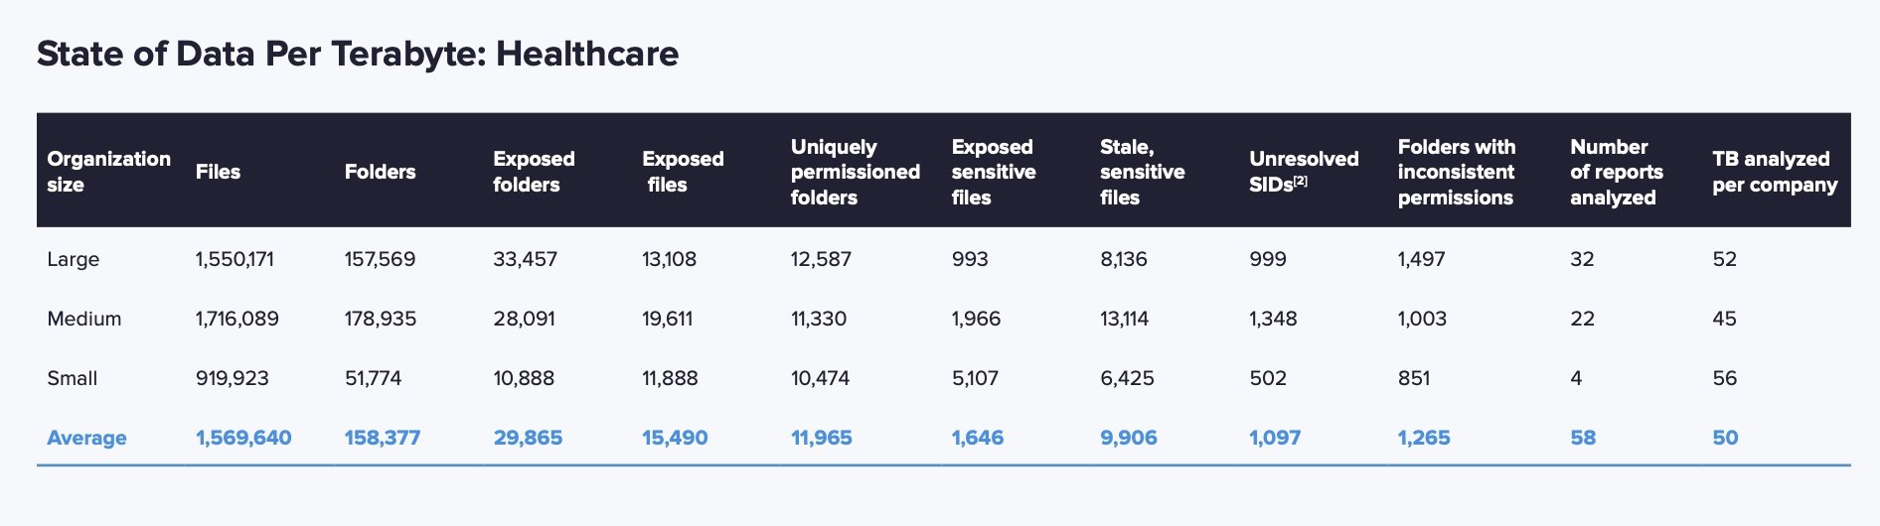The image size is (1880, 526).
Task: Select Small row exposed sensitive files 5,107
Action: click(975, 378)
